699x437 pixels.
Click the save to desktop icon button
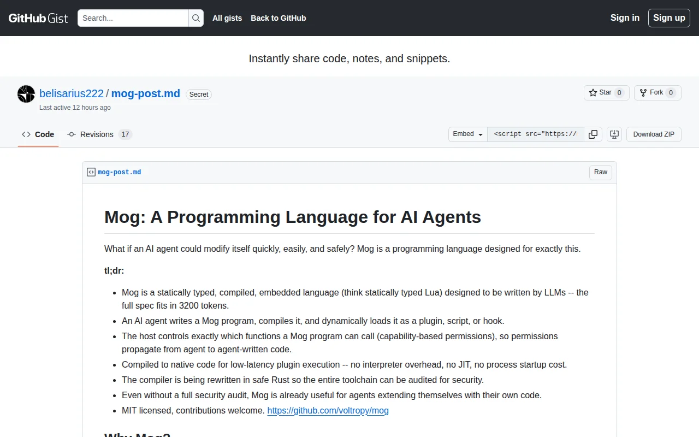[614, 134]
